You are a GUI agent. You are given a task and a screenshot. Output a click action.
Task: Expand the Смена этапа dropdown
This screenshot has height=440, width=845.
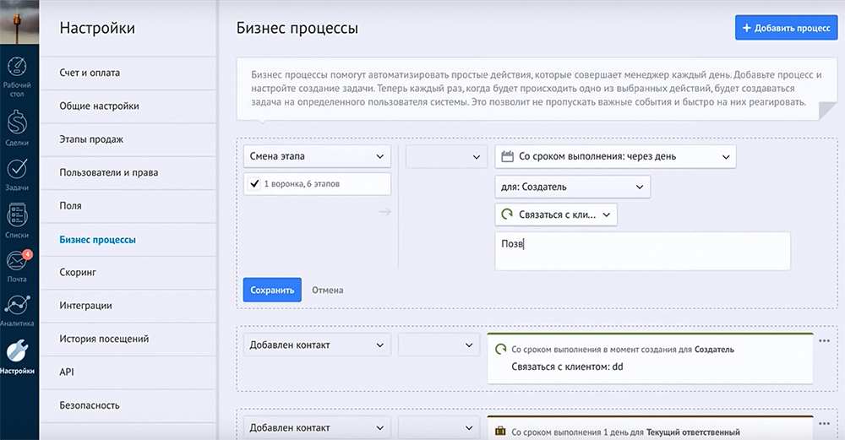(x=317, y=156)
